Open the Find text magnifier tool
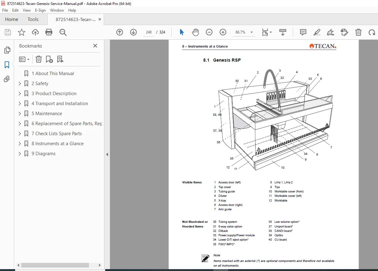Screen dimensions: 378x271 pos(63,32)
